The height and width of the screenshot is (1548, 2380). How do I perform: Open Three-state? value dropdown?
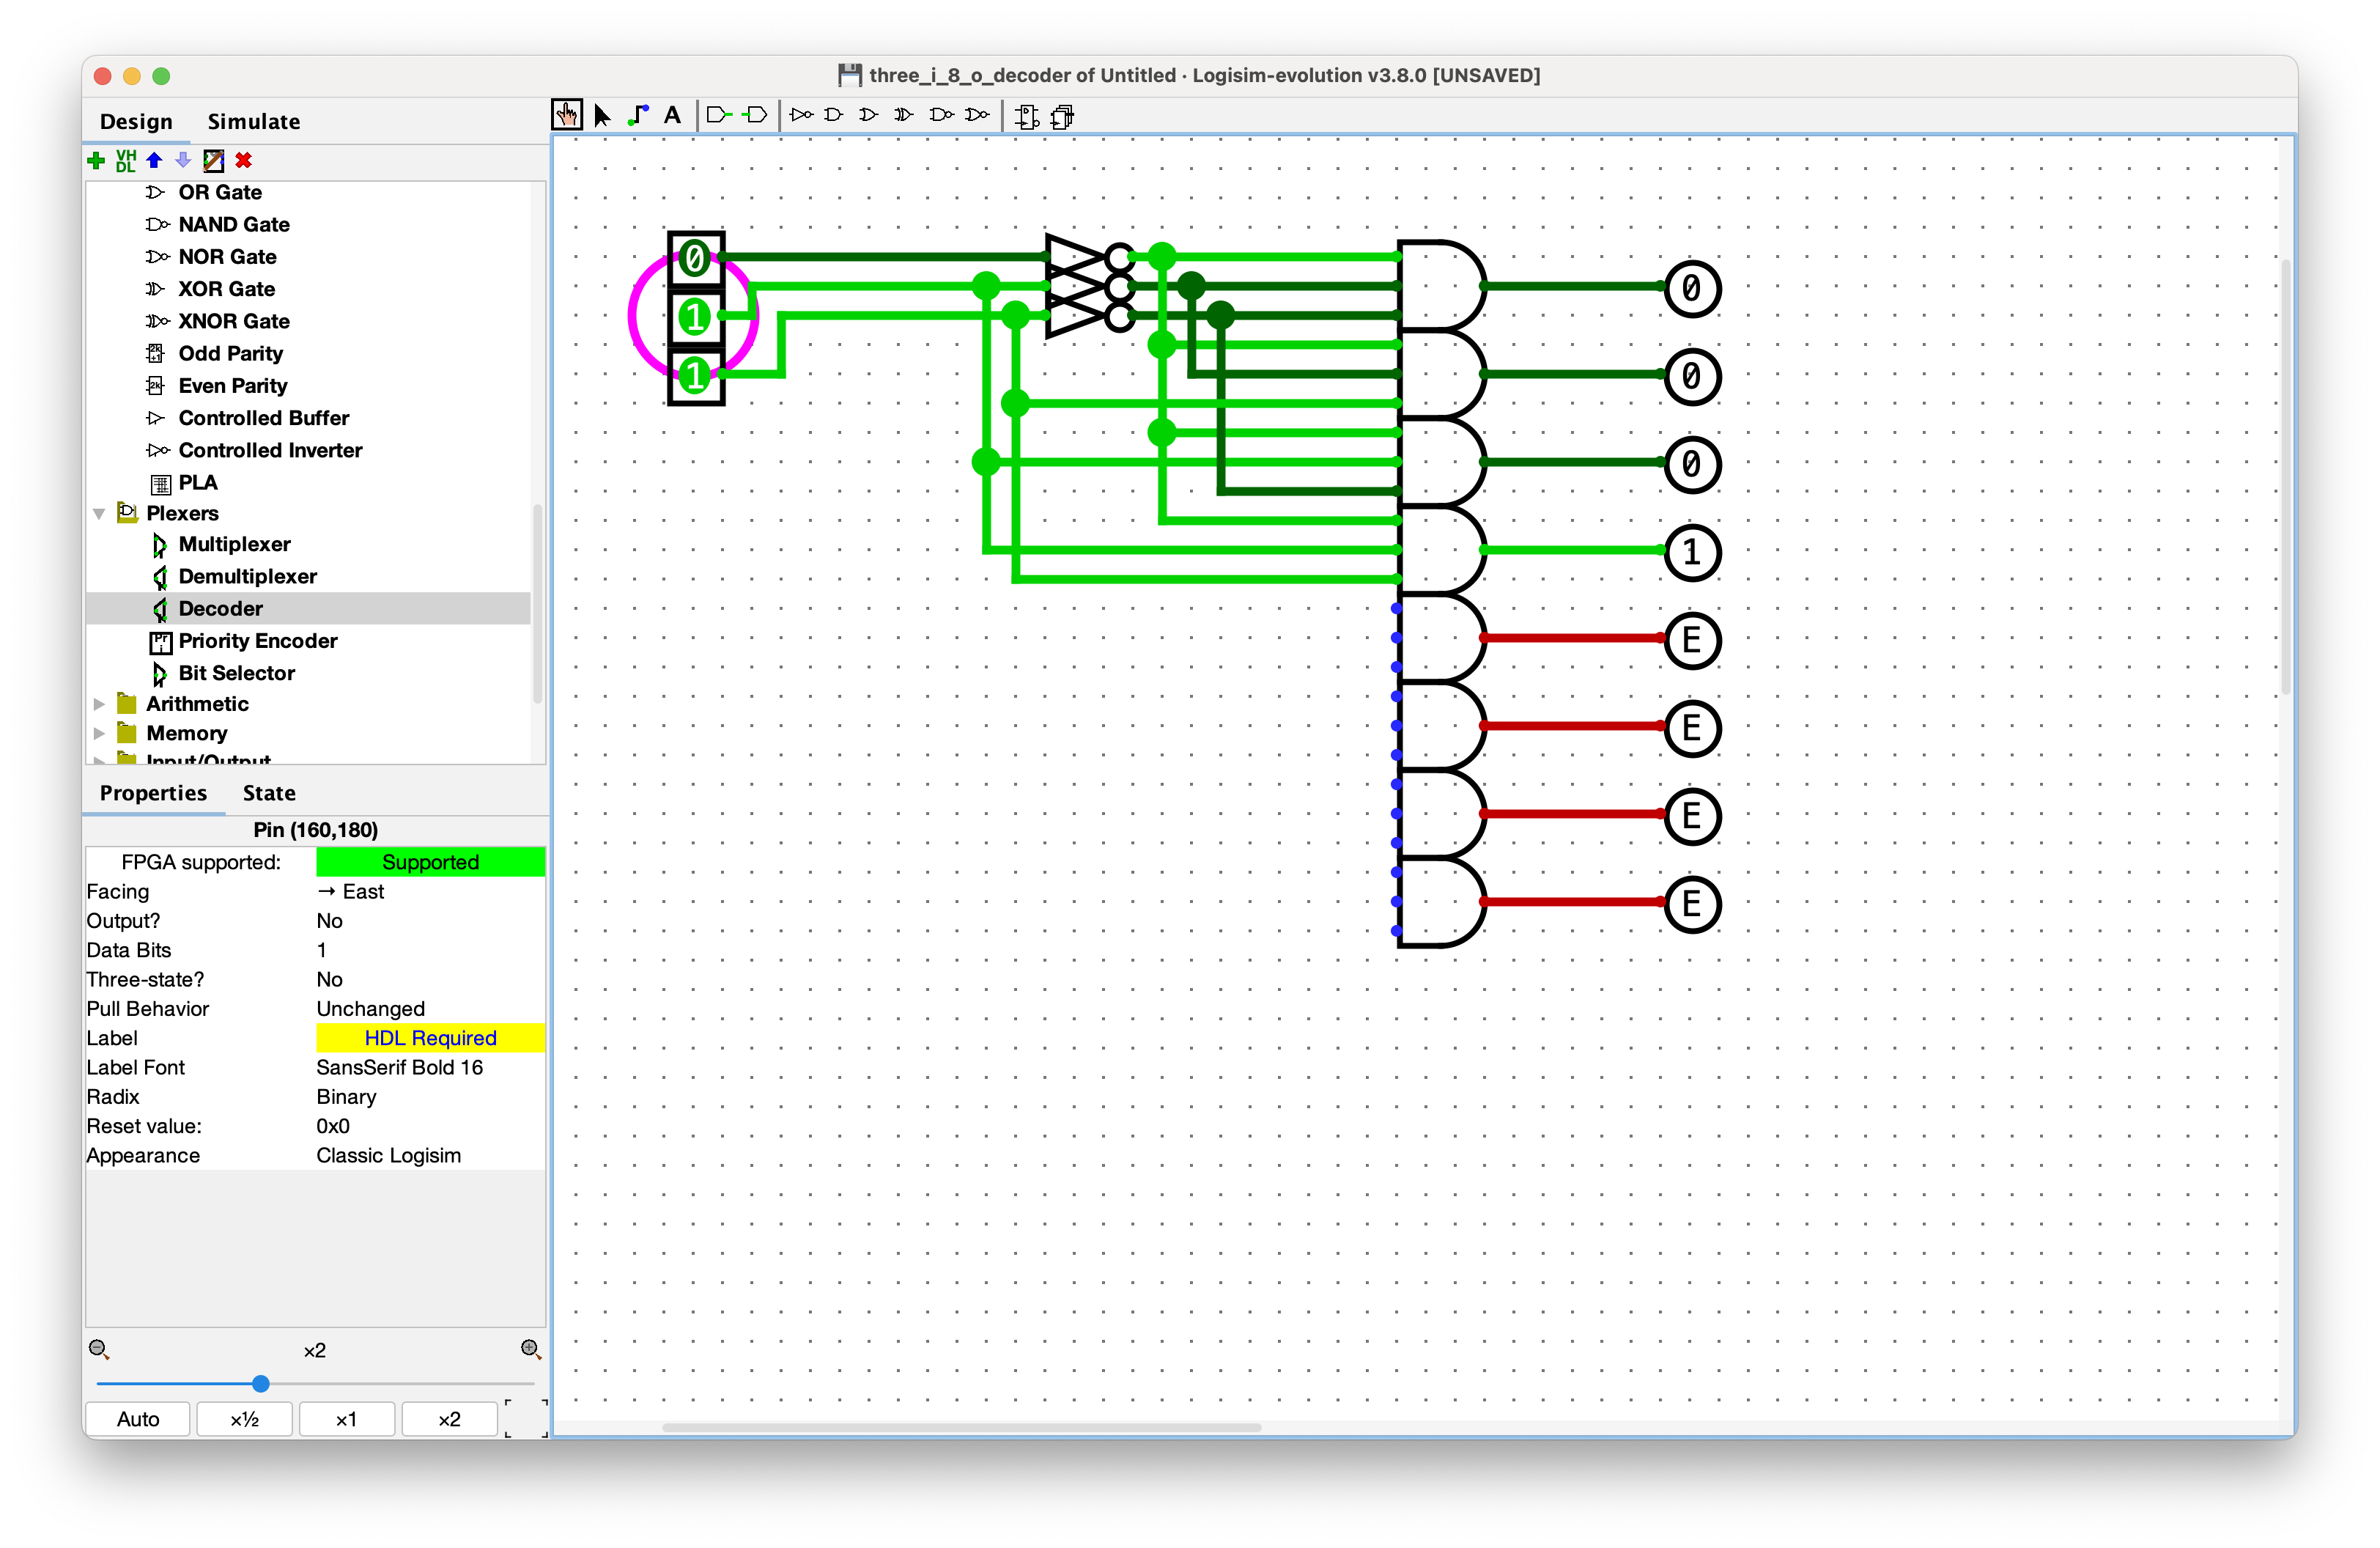pyautogui.click(x=430, y=980)
